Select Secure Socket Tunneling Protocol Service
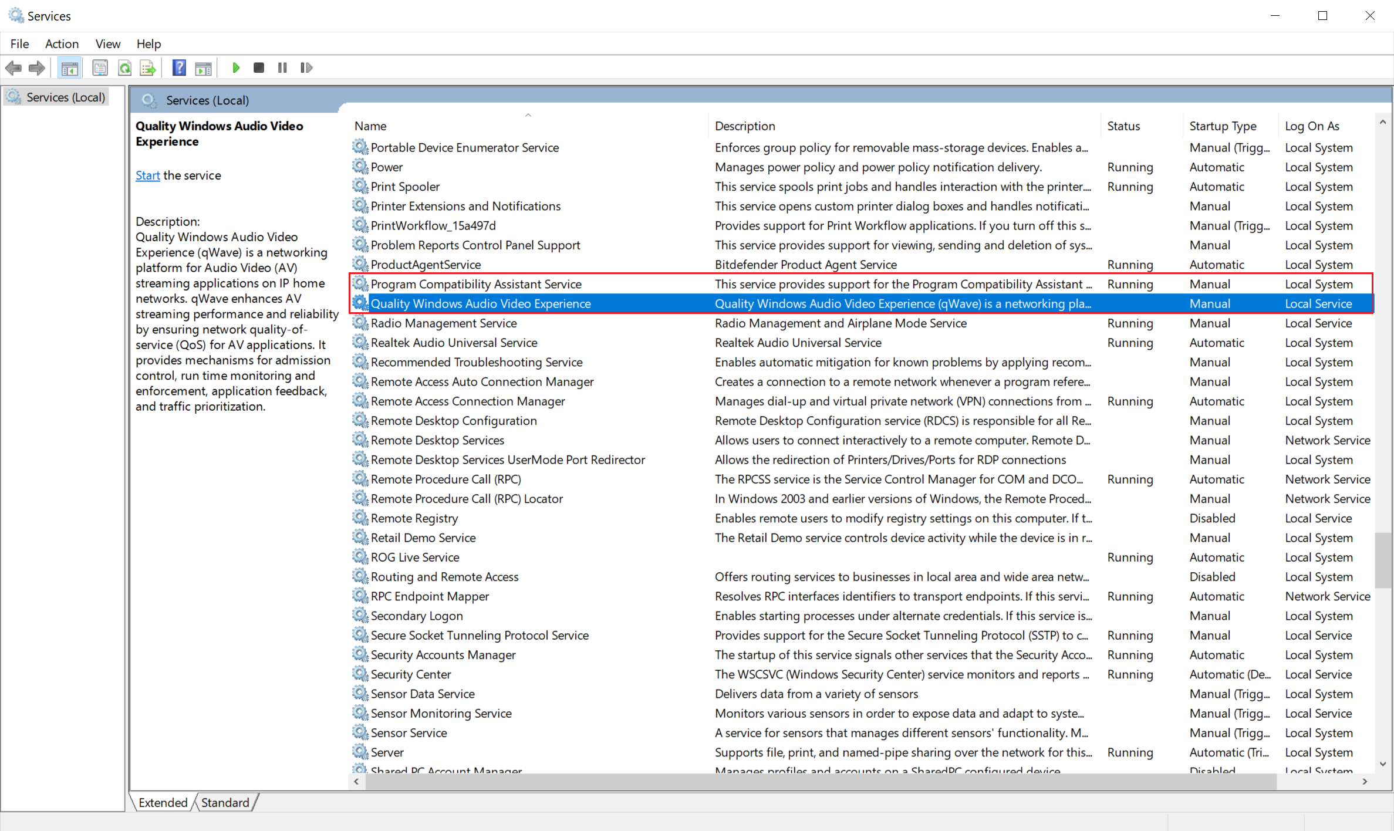Screen dimensions: 1394x831 pyautogui.click(x=480, y=636)
